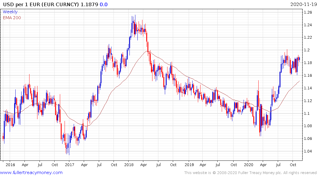This screenshot has height=177, width=317.
Task: Click the 2019 year label on time axis
Action: tap(189, 165)
